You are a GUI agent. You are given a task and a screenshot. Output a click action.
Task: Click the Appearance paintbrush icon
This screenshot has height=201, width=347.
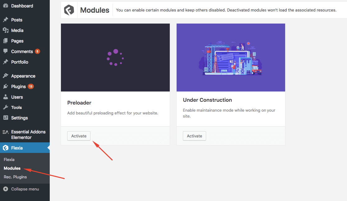(6, 76)
